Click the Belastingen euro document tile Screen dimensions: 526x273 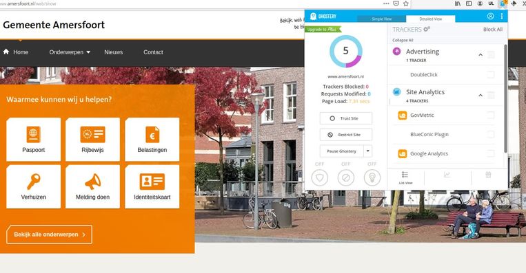(x=152, y=139)
